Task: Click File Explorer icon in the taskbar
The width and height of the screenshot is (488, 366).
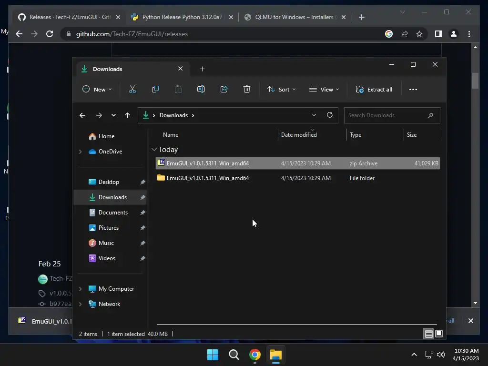Action: click(276, 355)
